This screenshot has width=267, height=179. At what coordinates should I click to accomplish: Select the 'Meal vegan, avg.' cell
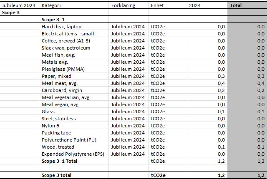coord(60,104)
